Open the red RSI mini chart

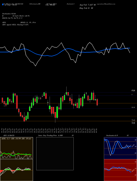click(120, 170)
